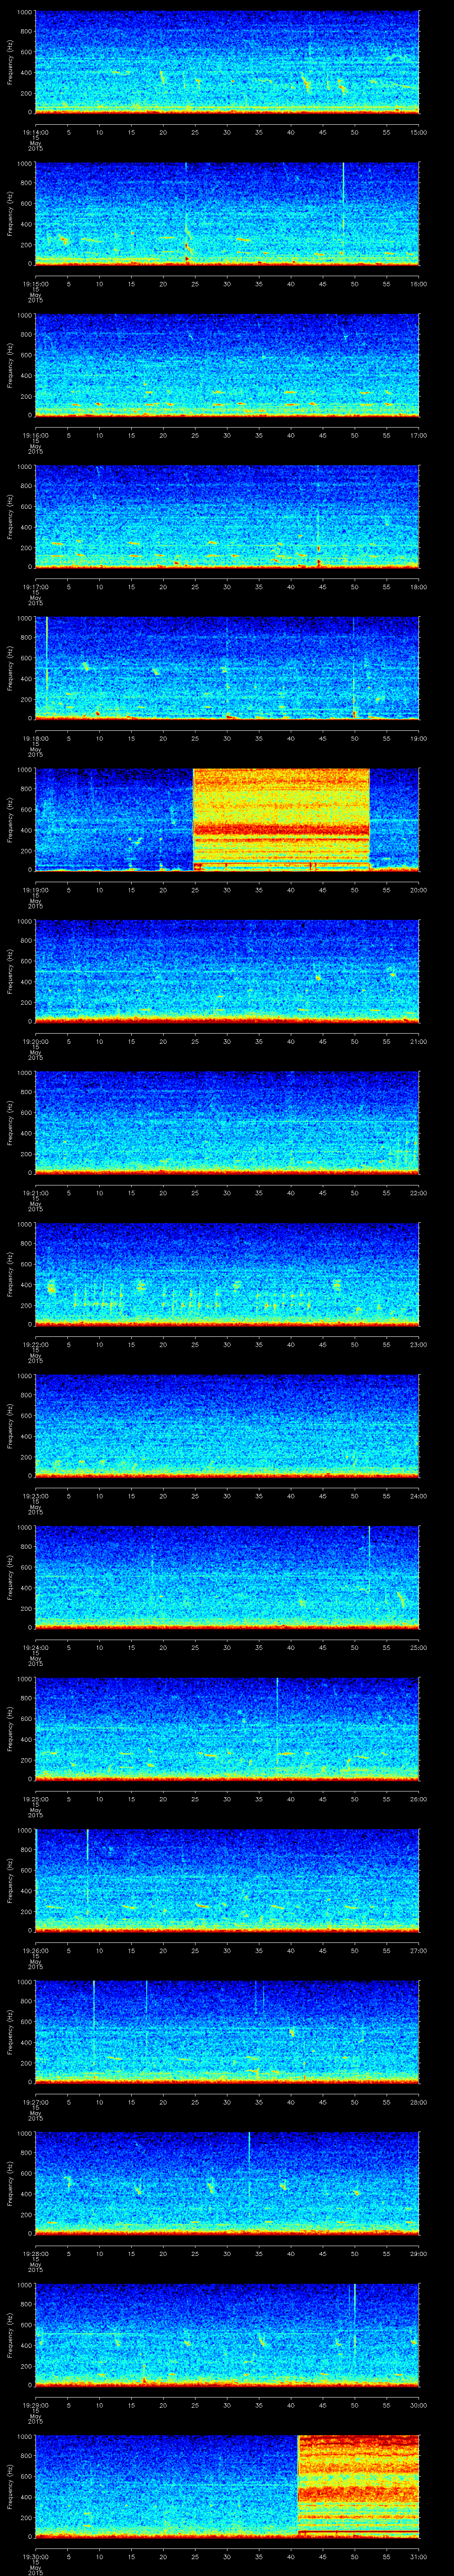Click the '19:29:00' time label

35,2405
